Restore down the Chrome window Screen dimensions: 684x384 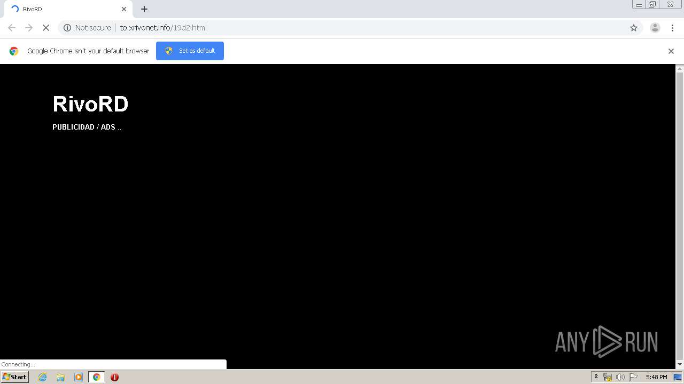click(652, 5)
